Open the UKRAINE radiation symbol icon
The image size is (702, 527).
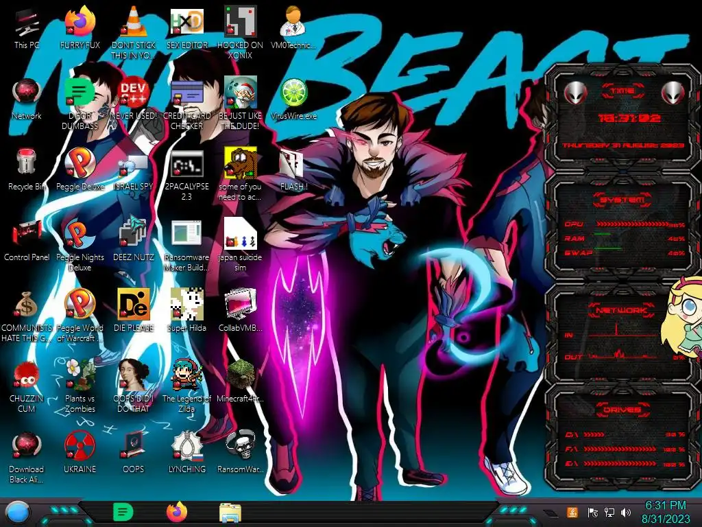click(x=80, y=453)
